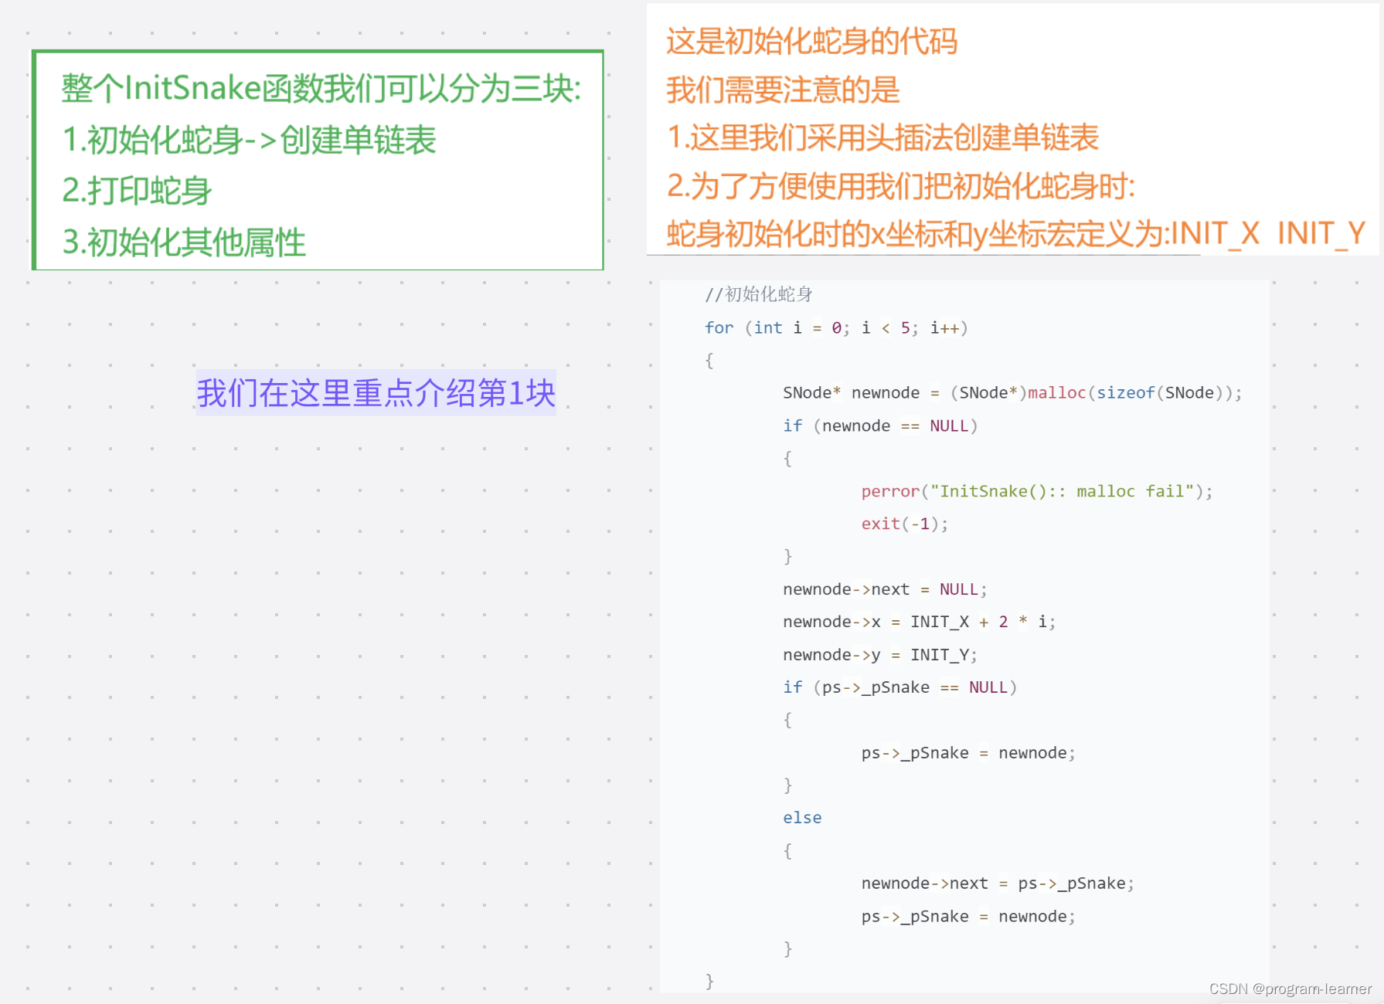Click the line mentioning INIT_X INIT_Y macros
This screenshot has width=1384, height=1004.
click(1016, 233)
